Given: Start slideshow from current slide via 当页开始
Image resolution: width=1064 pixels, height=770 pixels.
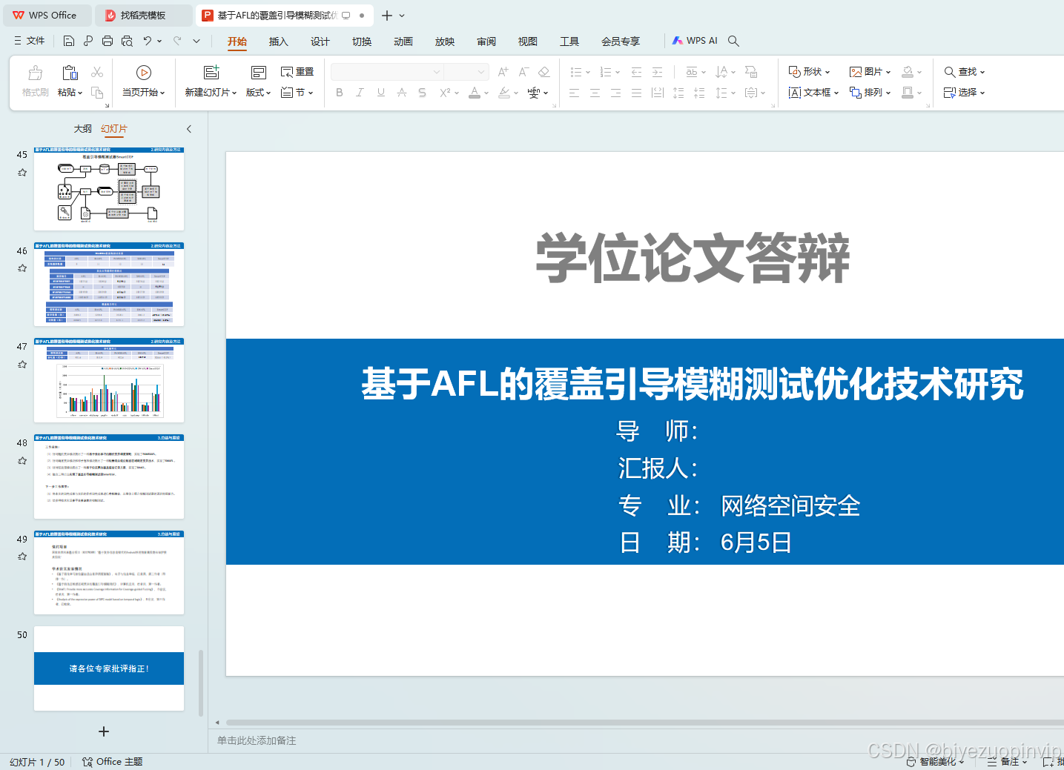Looking at the screenshot, I should click(143, 82).
